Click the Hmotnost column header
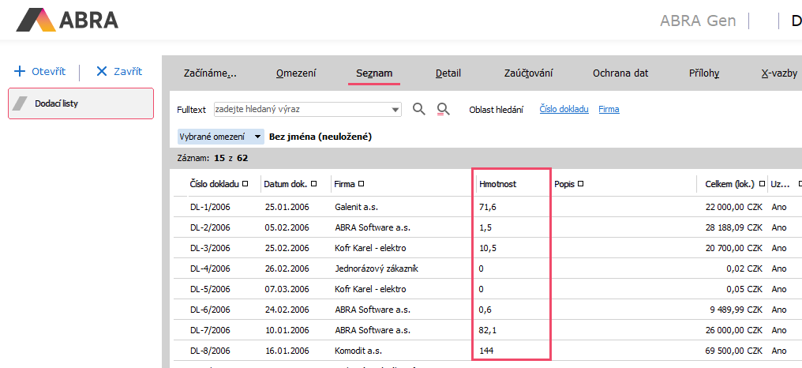 [x=497, y=184]
